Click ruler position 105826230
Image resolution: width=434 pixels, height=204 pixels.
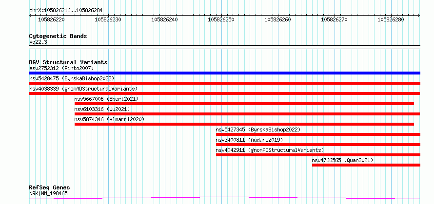[108, 19]
